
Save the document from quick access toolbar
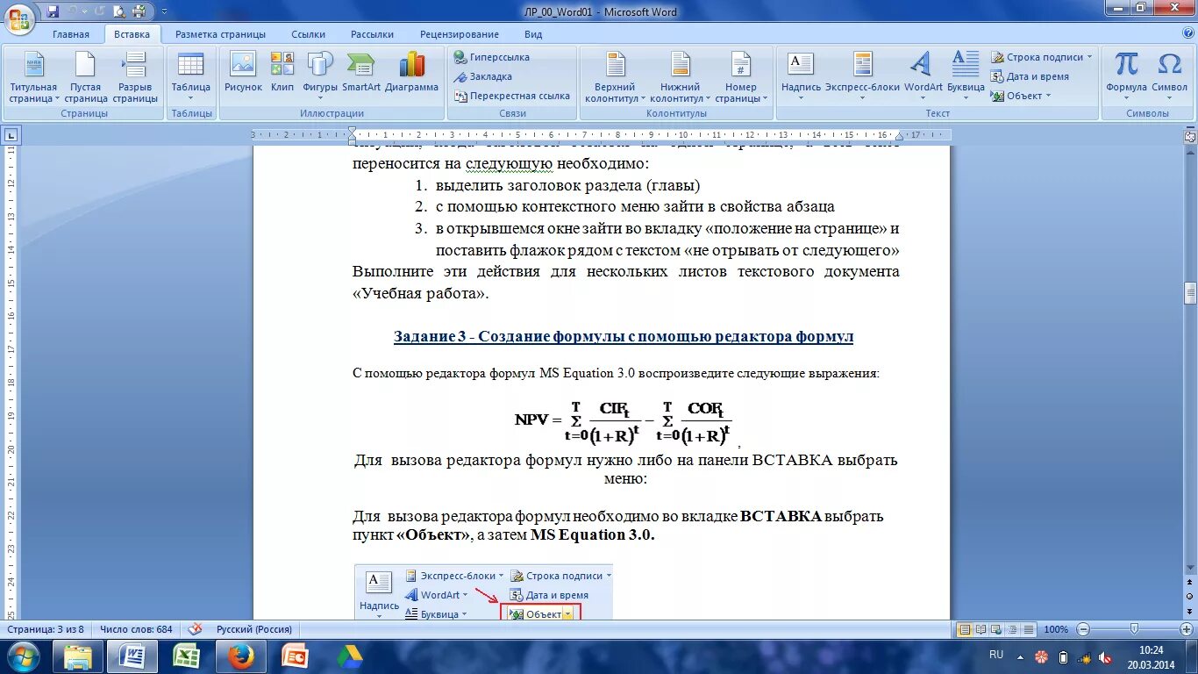[53, 11]
